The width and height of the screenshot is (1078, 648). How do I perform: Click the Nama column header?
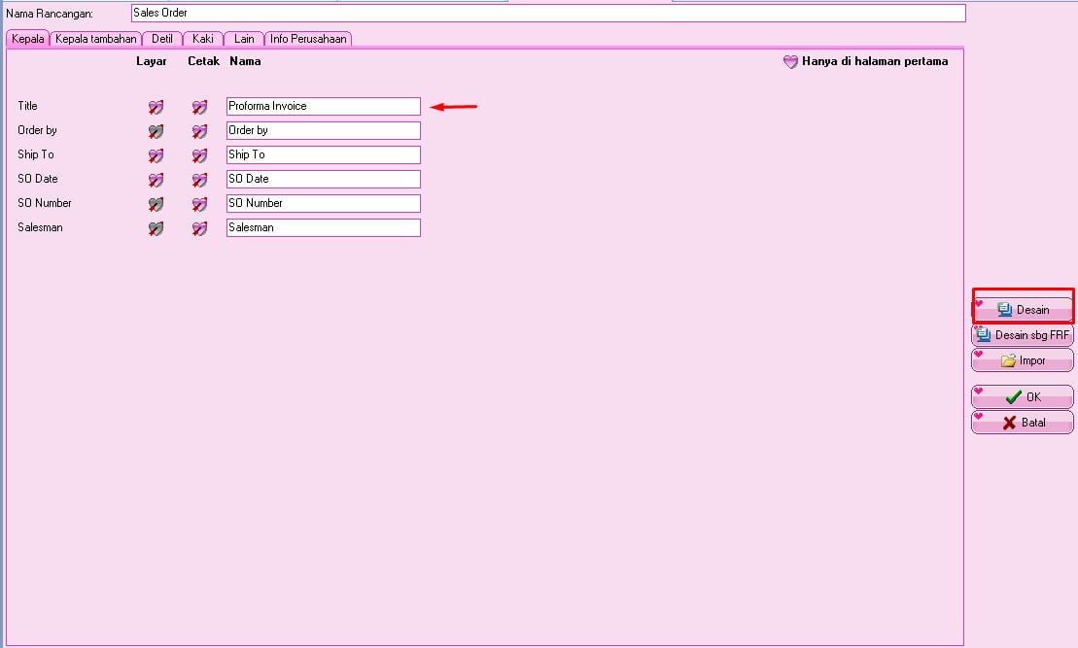(x=245, y=61)
